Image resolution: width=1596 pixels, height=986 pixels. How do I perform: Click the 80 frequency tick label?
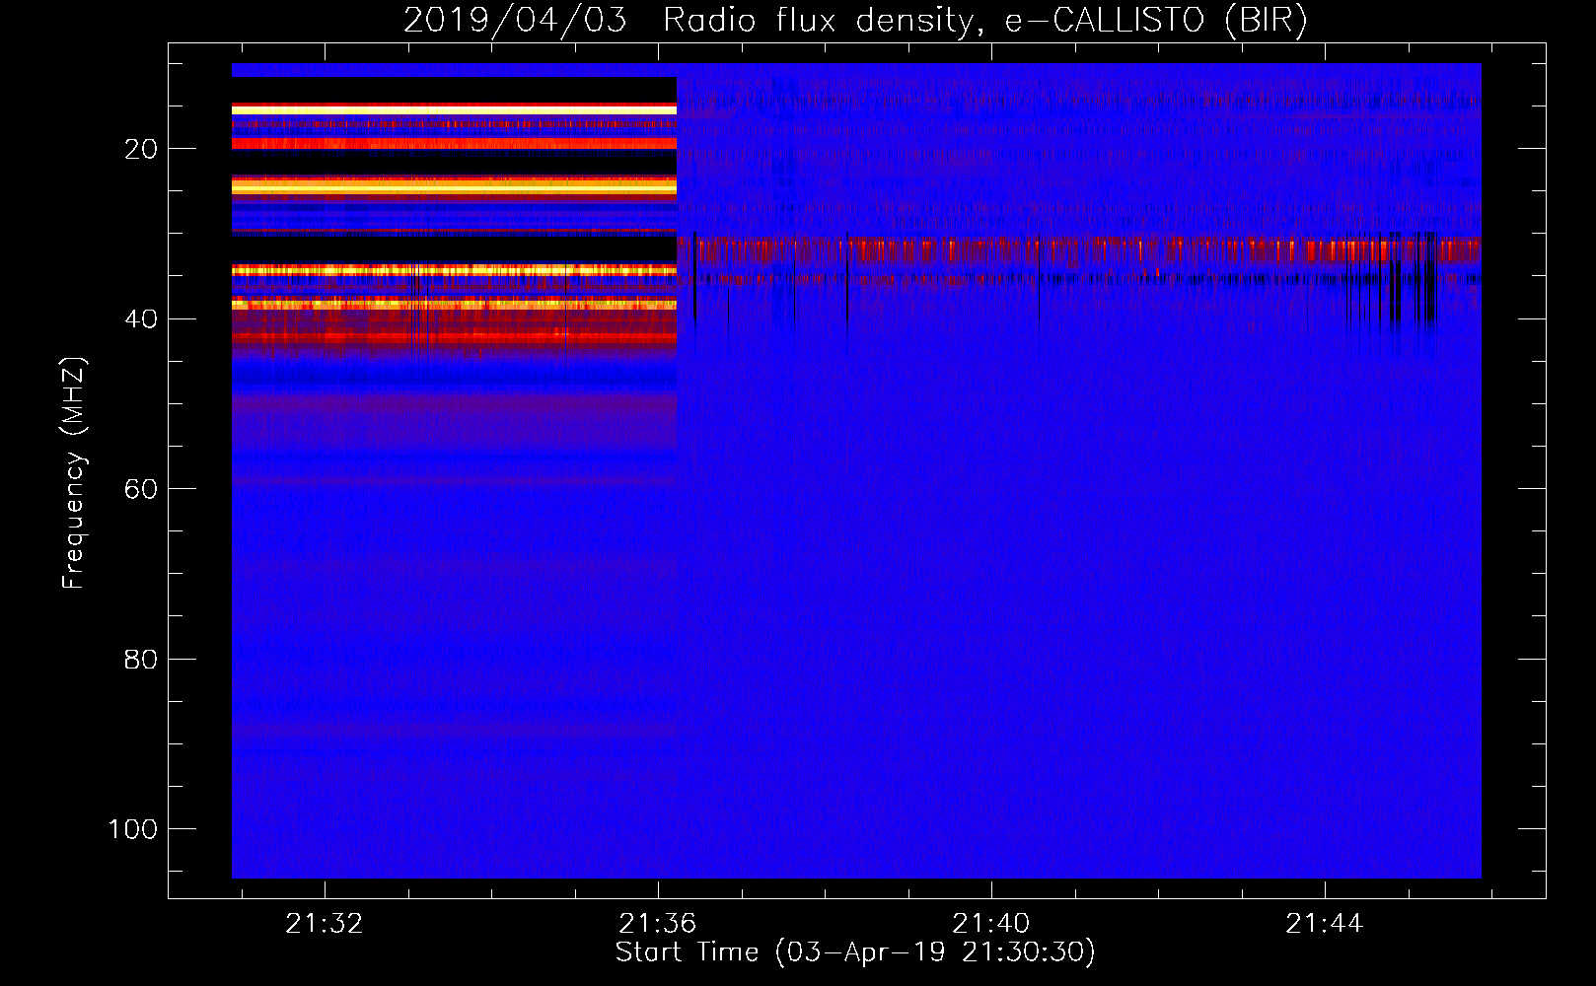pos(141,660)
